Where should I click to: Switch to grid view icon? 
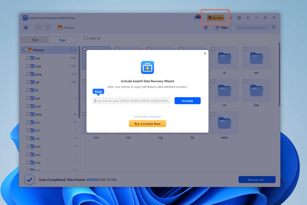tap(206, 28)
